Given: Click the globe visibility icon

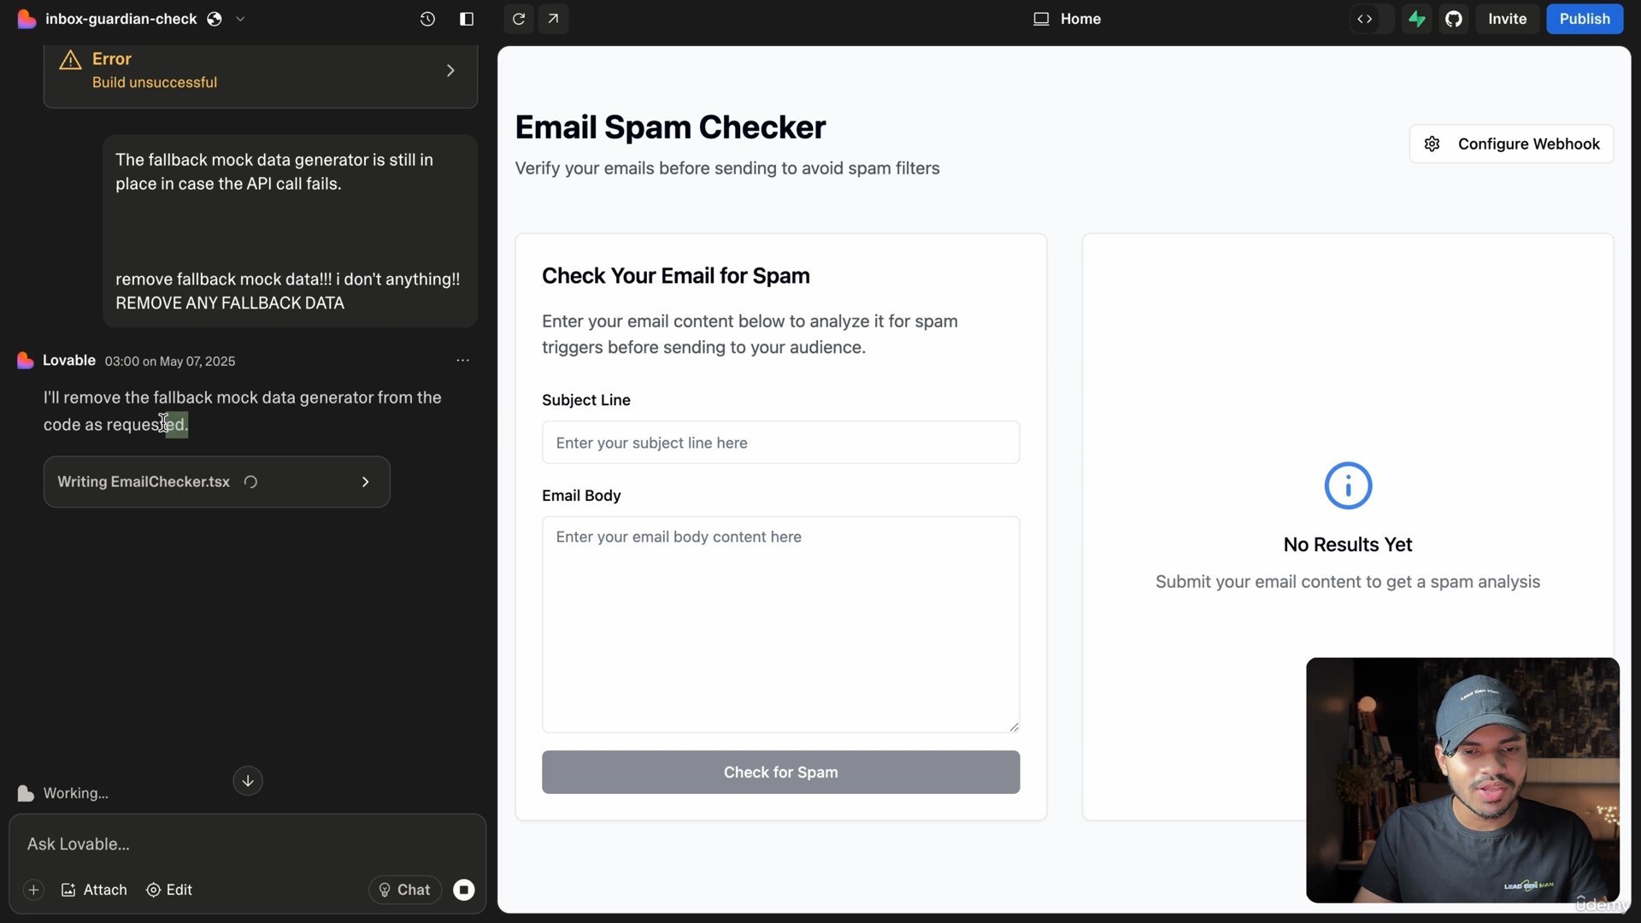Looking at the screenshot, I should tap(215, 19).
